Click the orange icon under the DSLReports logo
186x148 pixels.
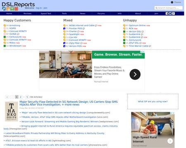8,9
